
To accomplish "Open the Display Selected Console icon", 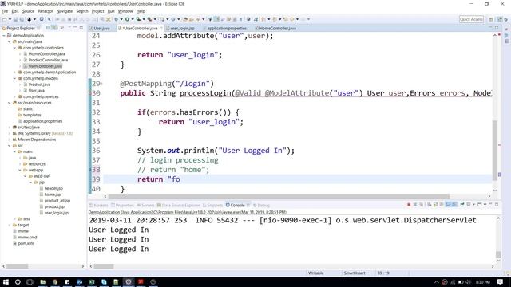I will point(469,205).
